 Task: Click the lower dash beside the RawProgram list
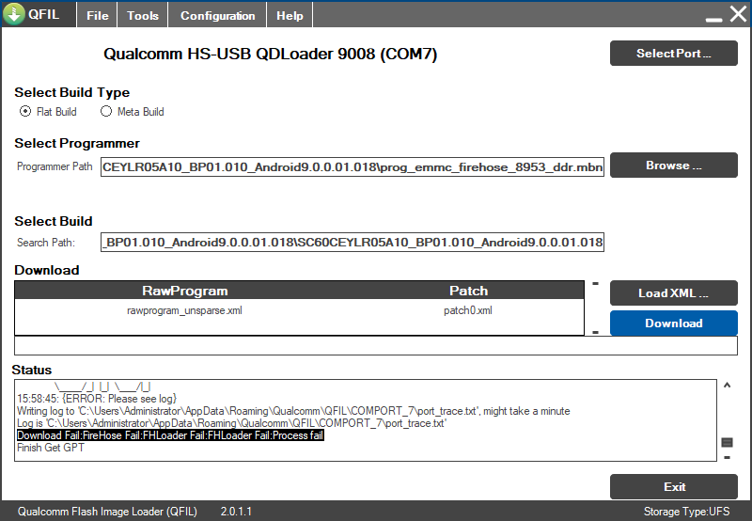(596, 332)
